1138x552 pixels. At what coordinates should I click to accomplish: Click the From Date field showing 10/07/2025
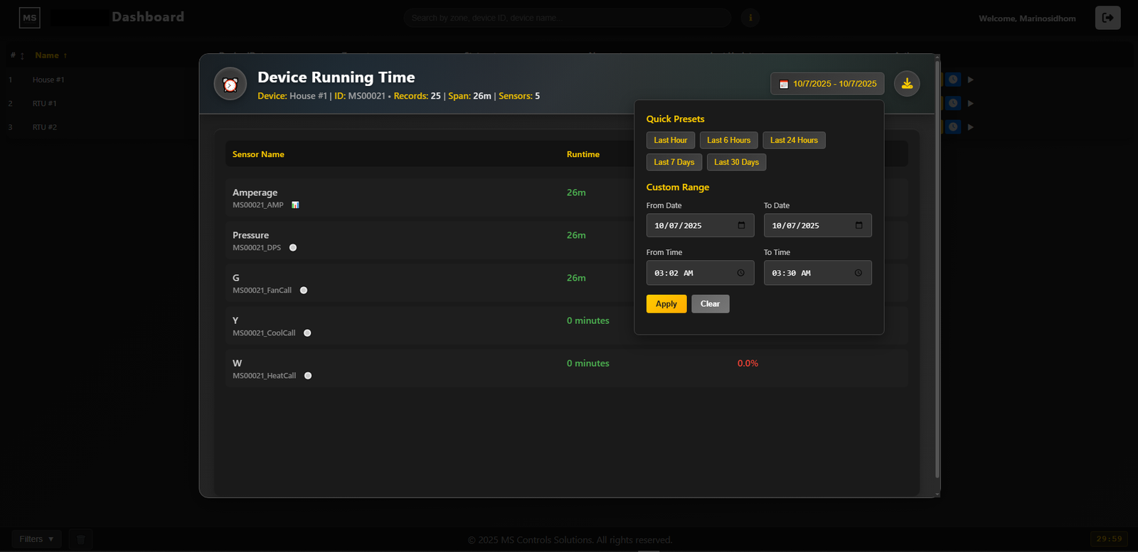pos(700,225)
